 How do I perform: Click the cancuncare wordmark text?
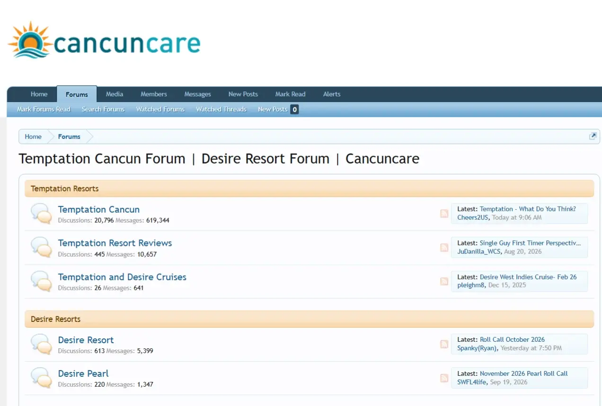(127, 43)
